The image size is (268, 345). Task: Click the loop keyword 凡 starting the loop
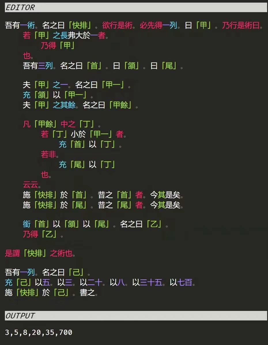(x=27, y=124)
